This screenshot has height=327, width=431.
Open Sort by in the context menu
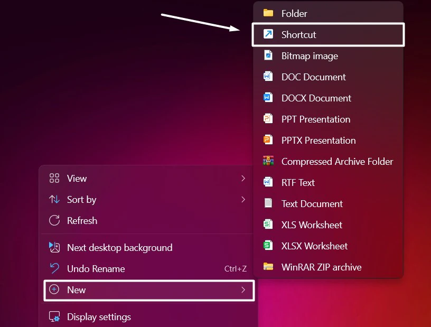[147, 199]
